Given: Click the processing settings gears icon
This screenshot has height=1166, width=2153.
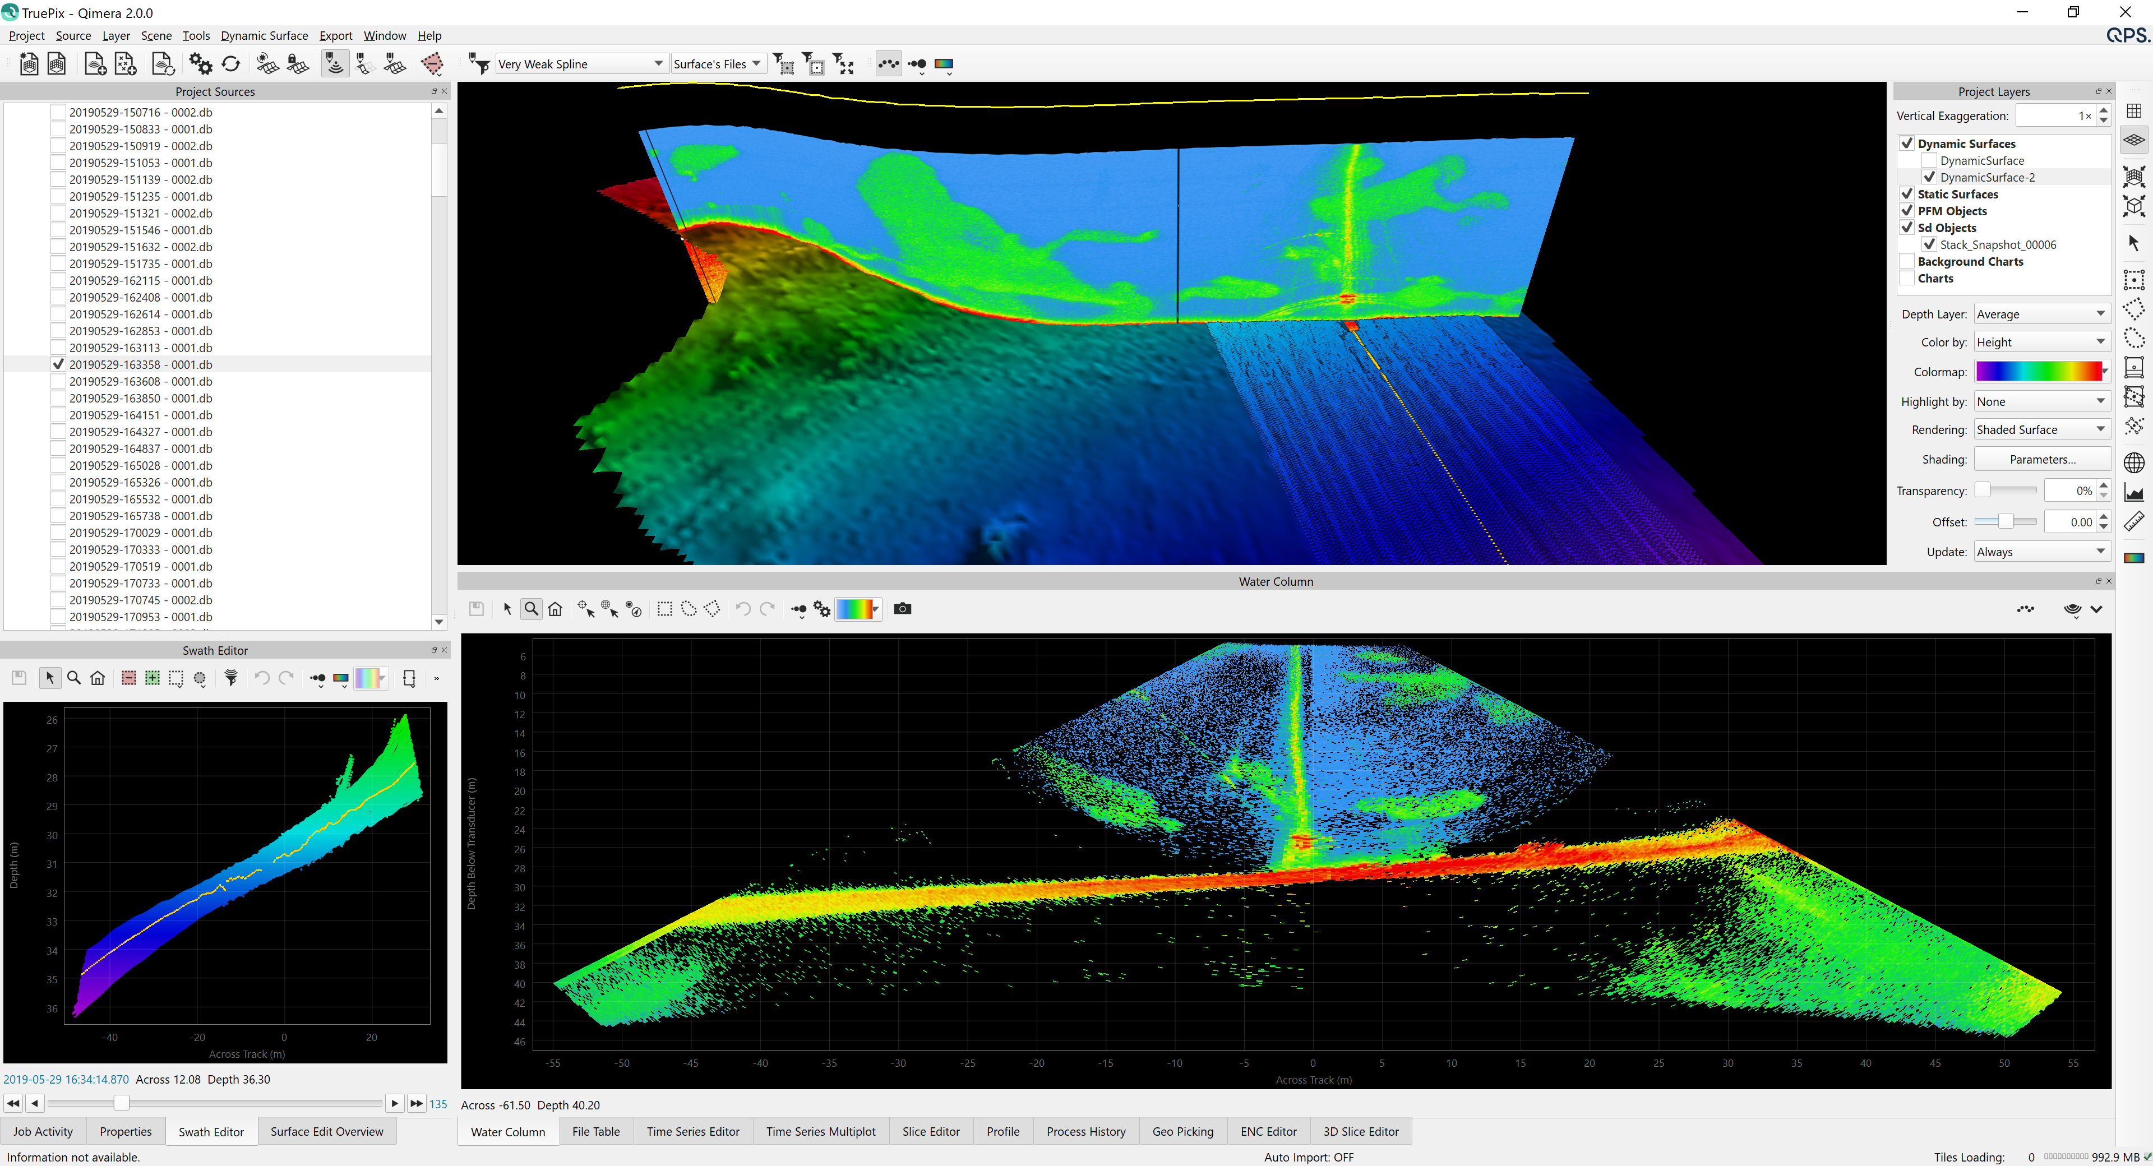Looking at the screenshot, I should click(201, 64).
